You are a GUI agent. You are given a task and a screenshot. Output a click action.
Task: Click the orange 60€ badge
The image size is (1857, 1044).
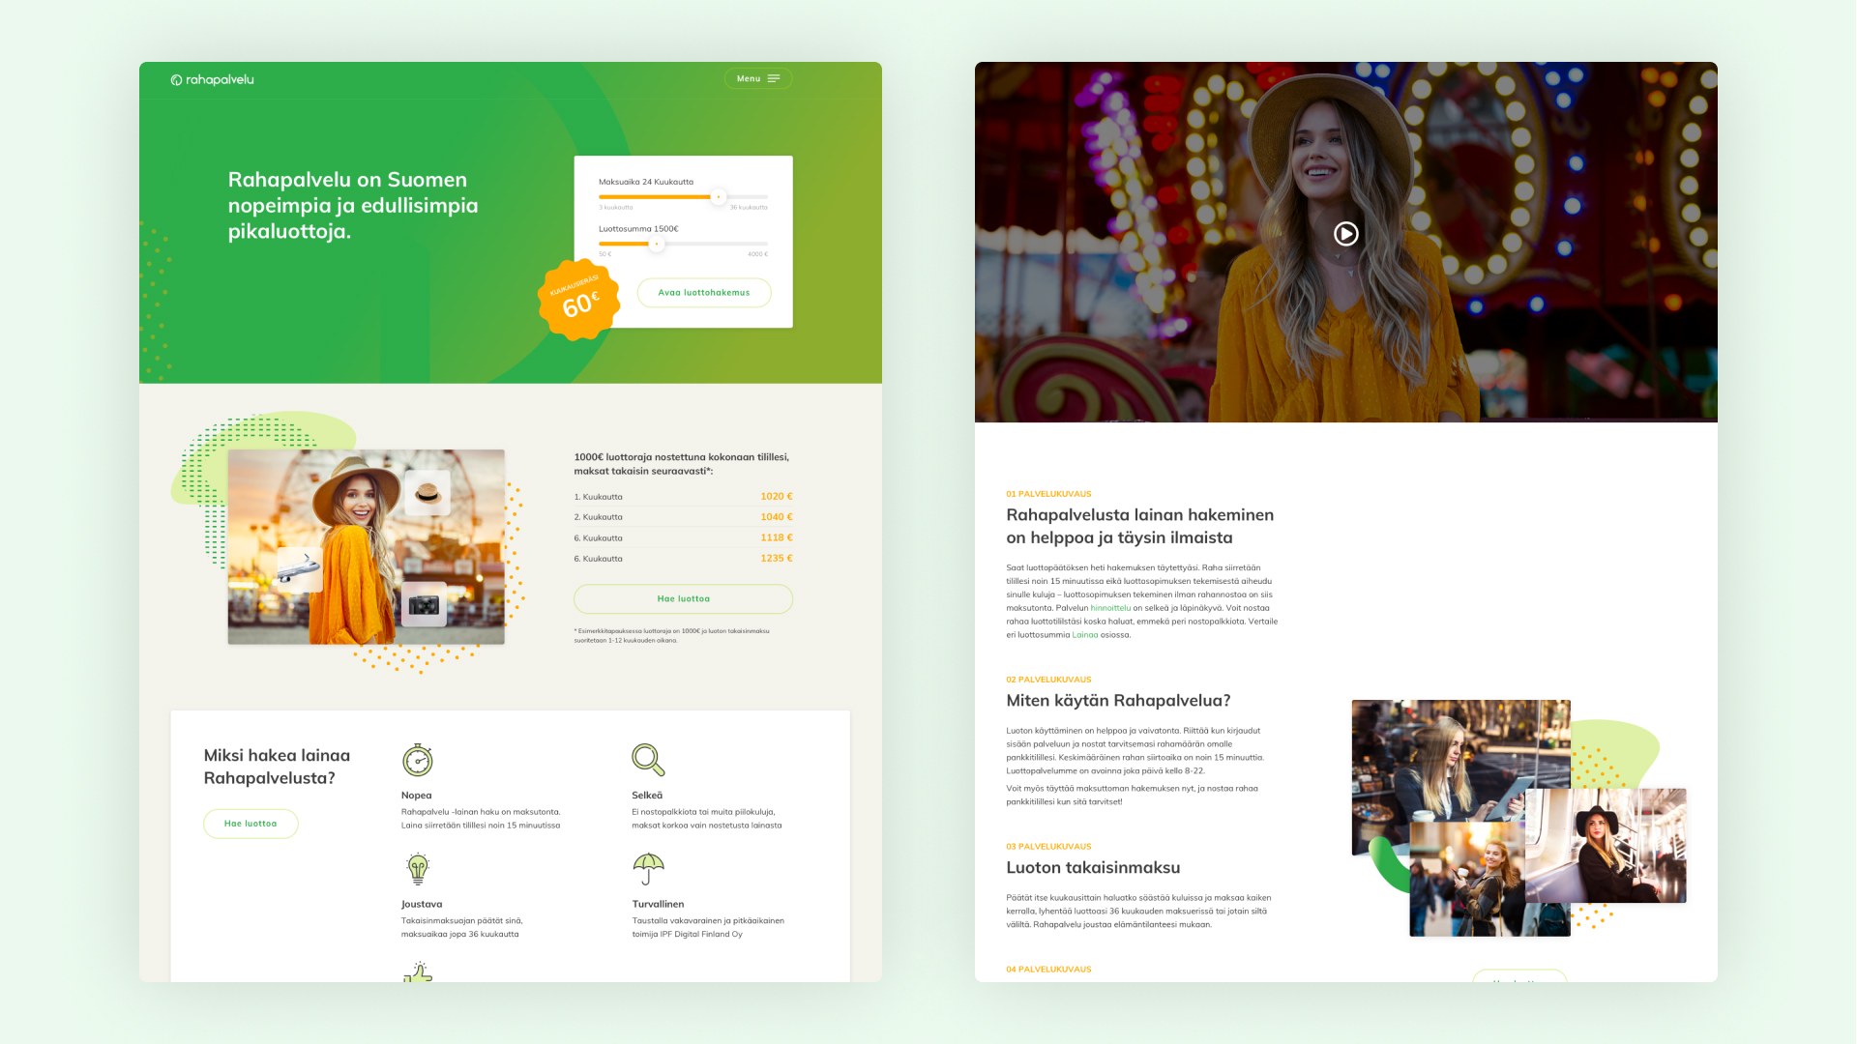click(x=578, y=301)
